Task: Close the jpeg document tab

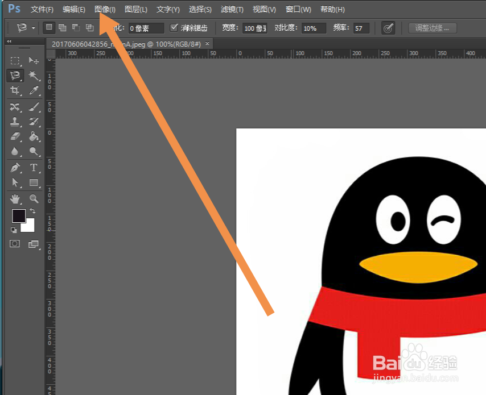Action: 207,44
